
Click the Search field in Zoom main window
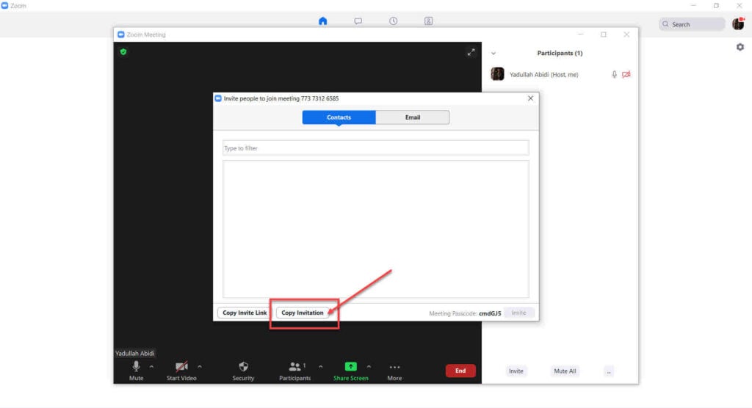[692, 24]
